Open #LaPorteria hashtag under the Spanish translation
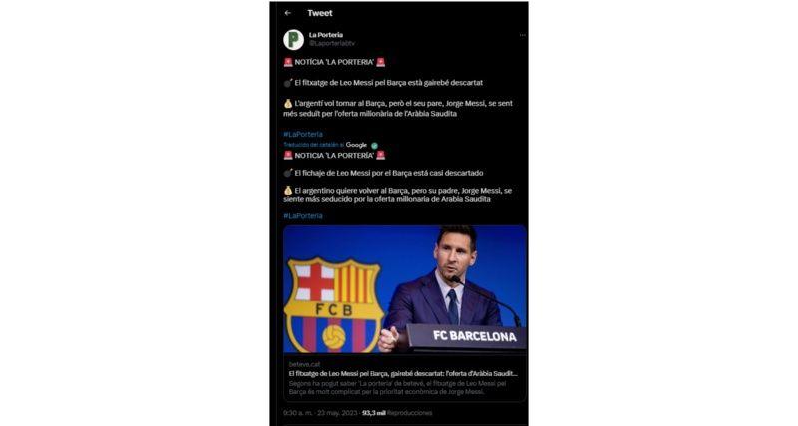This screenshot has height=426, width=798. coord(302,215)
